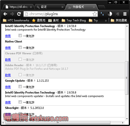
Task: Disable Intel web components updater via 停用
Action: (x=8, y=102)
